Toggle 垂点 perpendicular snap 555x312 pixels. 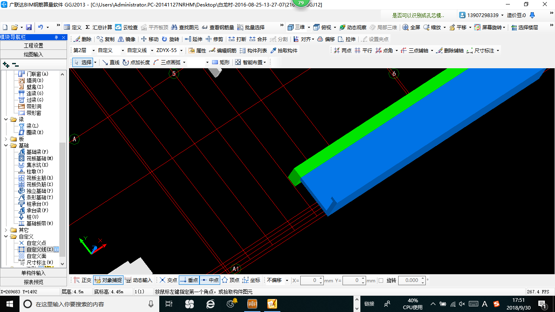[x=189, y=280]
